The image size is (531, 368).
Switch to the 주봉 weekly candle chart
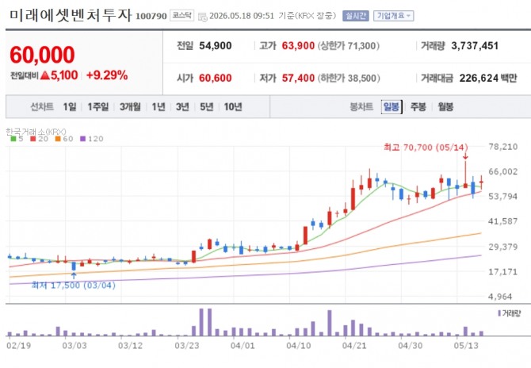tap(418, 107)
